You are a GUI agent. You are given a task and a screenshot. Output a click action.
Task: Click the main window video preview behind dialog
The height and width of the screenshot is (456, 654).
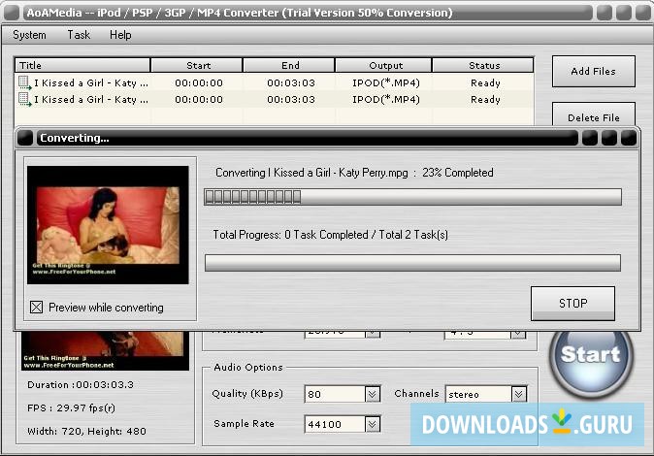coord(105,351)
